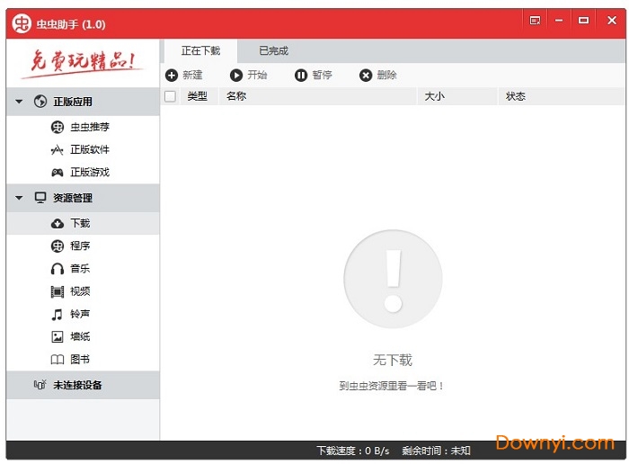
Task: Click the 到虫虫资源里看一看吧！ text
Action: (x=392, y=386)
